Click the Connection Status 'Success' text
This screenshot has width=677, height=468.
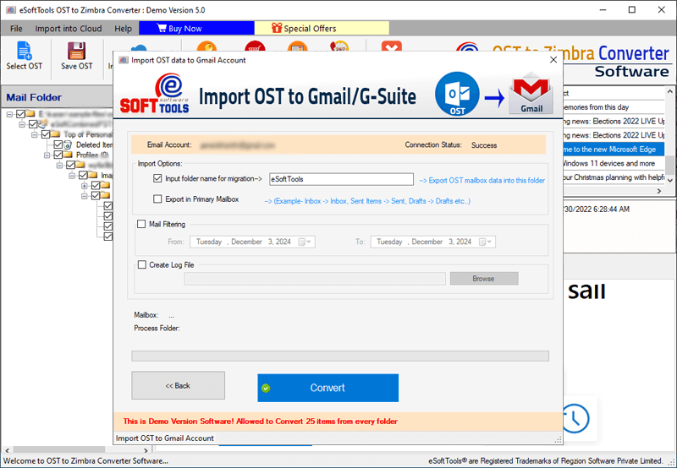pos(484,145)
